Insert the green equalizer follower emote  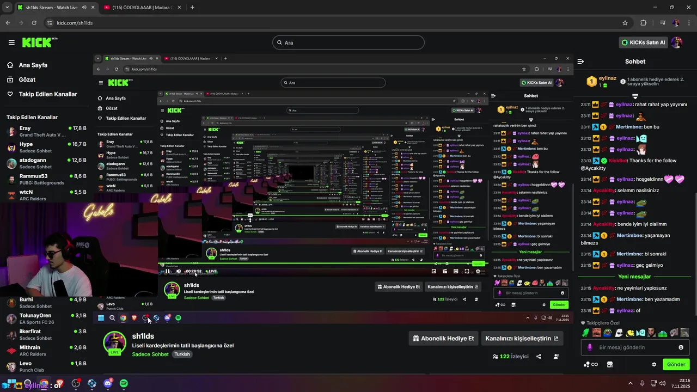pyautogui.click(x=663, y=333)
